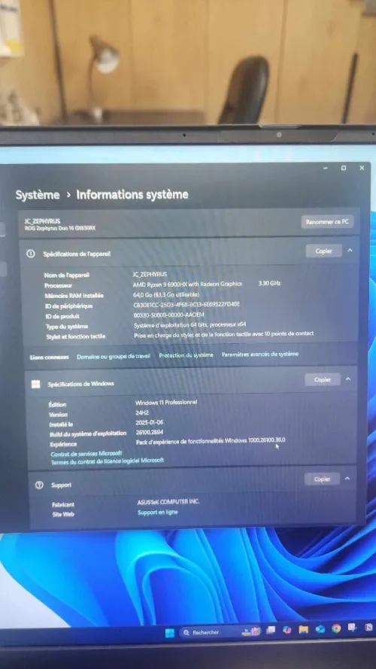Click the Windows logo beside Spécifications de Windows

[36, 384]
